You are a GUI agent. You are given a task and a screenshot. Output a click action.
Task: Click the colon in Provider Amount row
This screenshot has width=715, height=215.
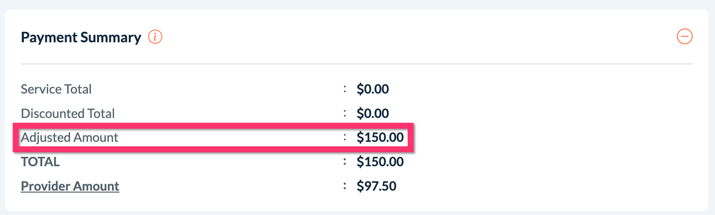click(x=345, y=186)
